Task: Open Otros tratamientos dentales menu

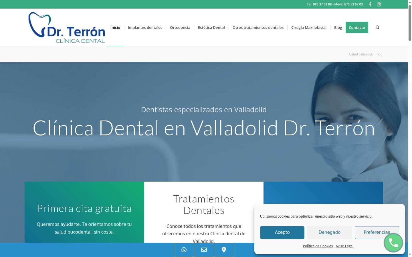Action: (x=258, y=27)
